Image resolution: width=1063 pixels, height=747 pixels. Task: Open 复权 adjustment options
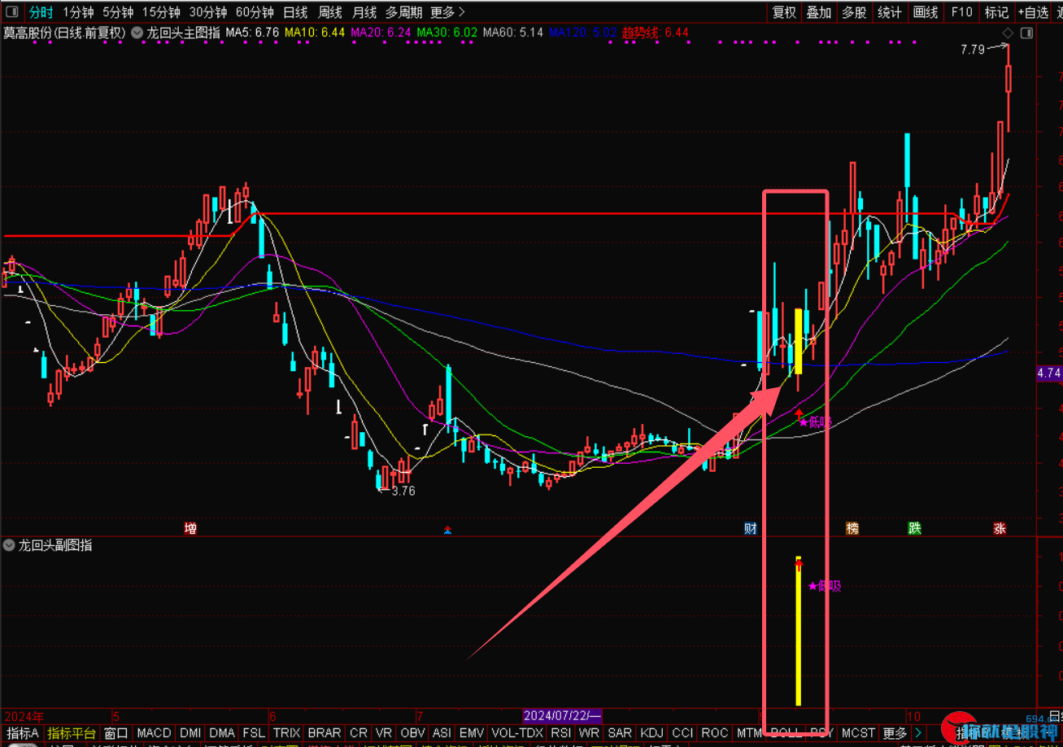[x=784, y=12]
